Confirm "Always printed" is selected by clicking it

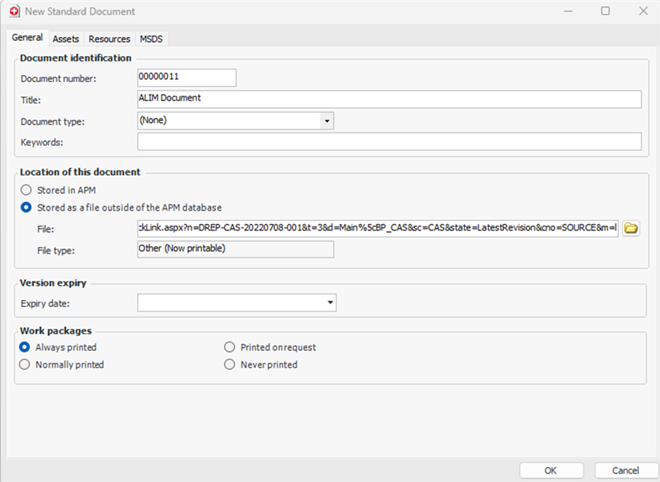click(x=24, y=346)
